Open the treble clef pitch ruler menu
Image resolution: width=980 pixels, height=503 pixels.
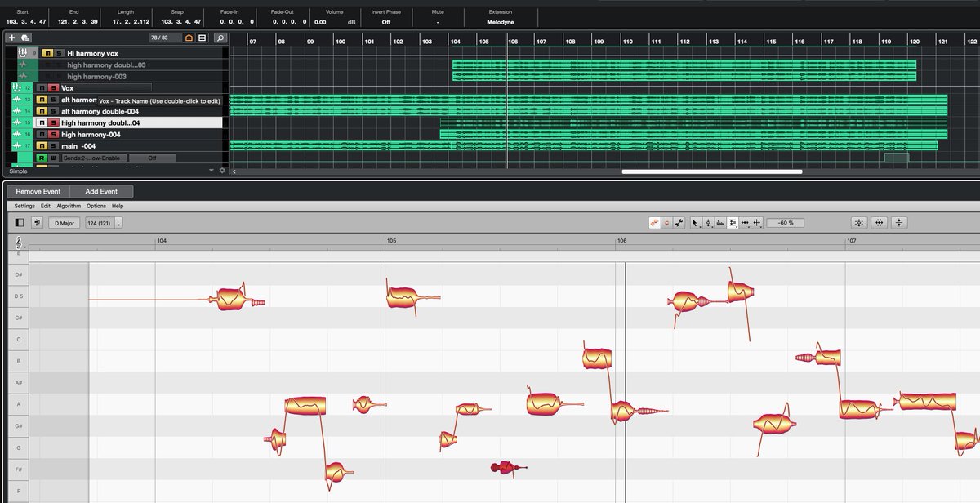pyautogui.click(x=19, y=243)
